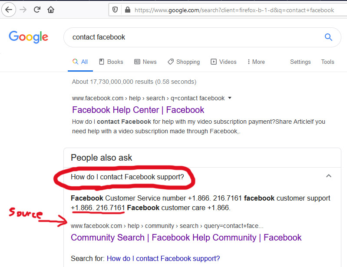Click the 'People also ask' heading
The height and width of the screenshot is (267, 347).
pos(101,158)
